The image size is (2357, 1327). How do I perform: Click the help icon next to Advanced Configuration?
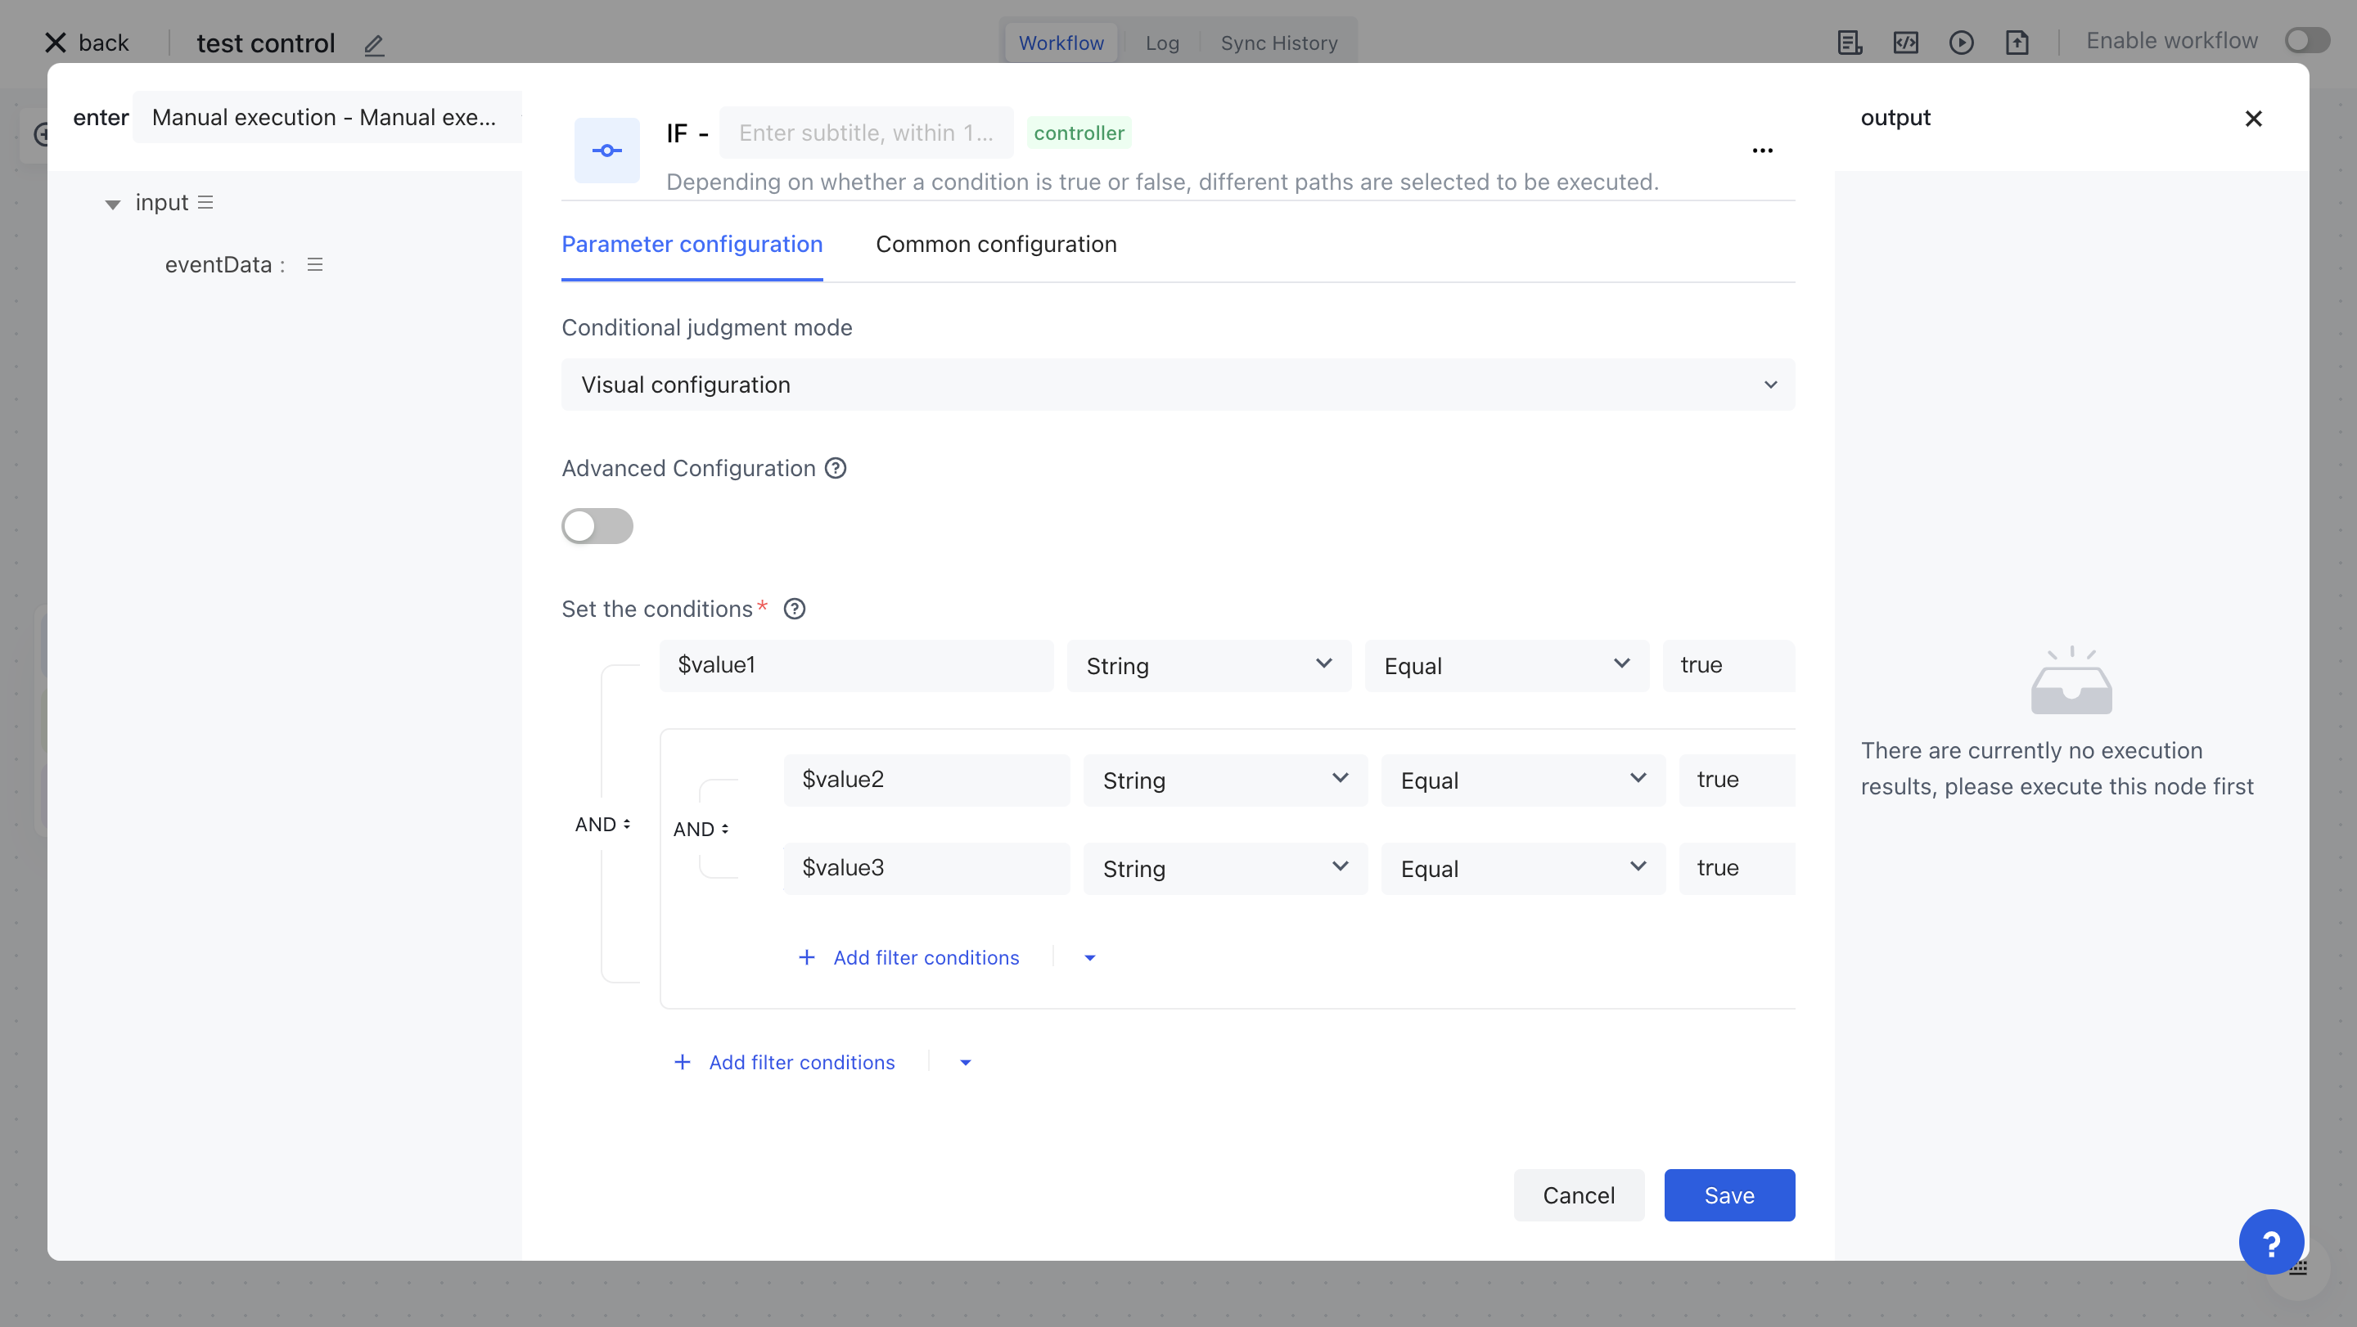click(x=836, y=468)
